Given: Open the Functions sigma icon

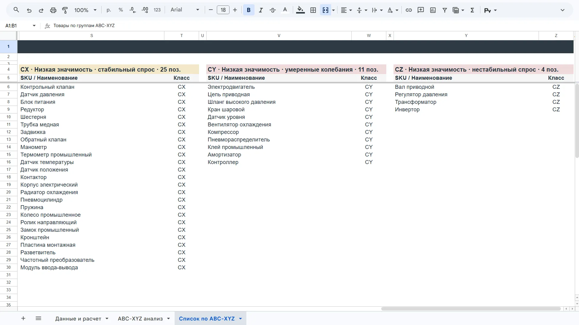Looking at the screenshot, I should tap(472, 10).
